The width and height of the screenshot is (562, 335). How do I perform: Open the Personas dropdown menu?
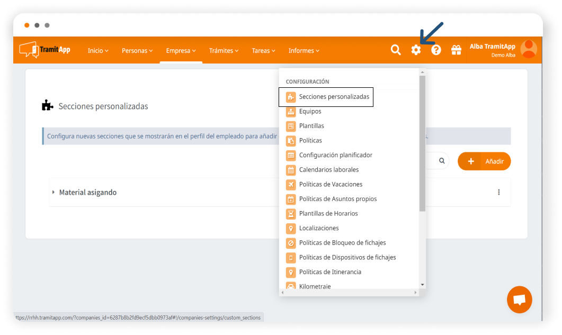point(137,51)
